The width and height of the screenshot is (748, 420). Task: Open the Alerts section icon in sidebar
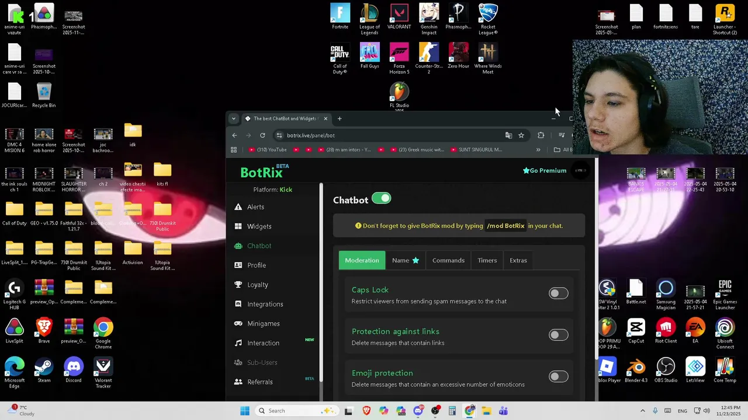(238, 207)
